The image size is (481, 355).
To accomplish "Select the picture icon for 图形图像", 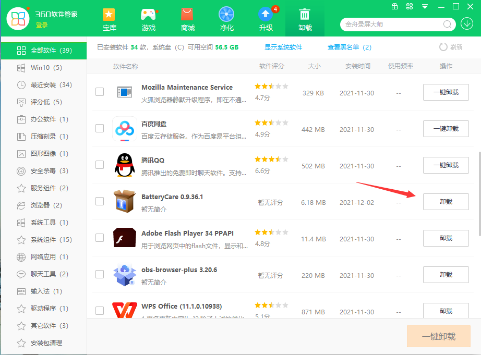I will (21, 154).
